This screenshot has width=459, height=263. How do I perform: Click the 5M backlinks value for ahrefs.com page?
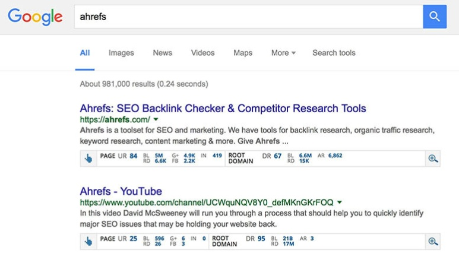point(159,156)
